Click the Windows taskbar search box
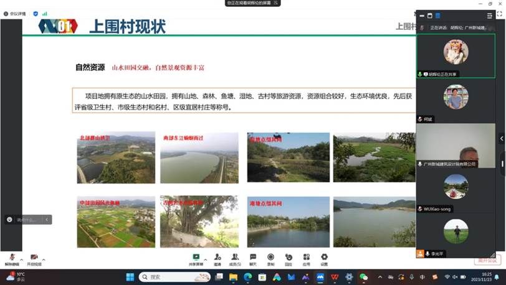This screenshot has width=506, height=285. pos(169,277)
